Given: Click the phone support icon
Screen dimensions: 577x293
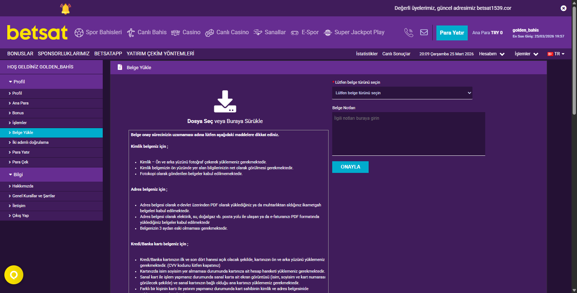Looking at the screenshot, I should tap(409, 32).
